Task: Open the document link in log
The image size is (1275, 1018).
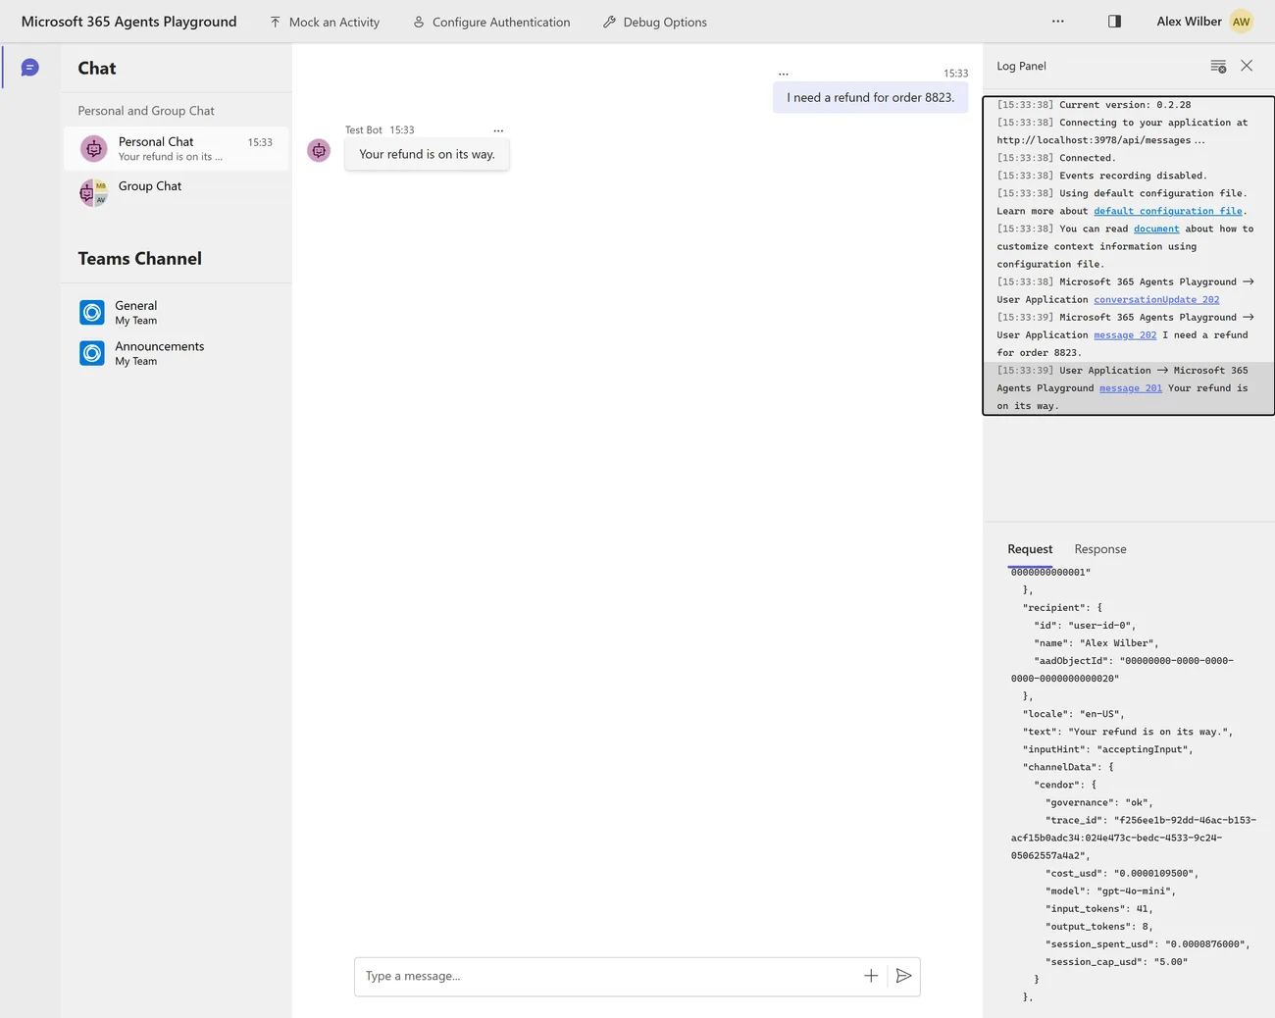Action: [1156, 229]
